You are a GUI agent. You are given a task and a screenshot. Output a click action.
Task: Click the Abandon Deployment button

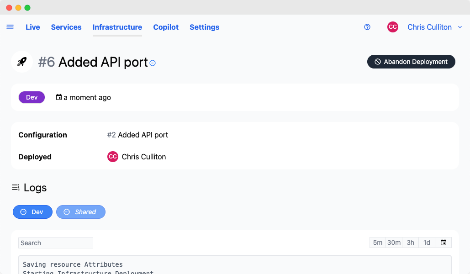point(411,62)
